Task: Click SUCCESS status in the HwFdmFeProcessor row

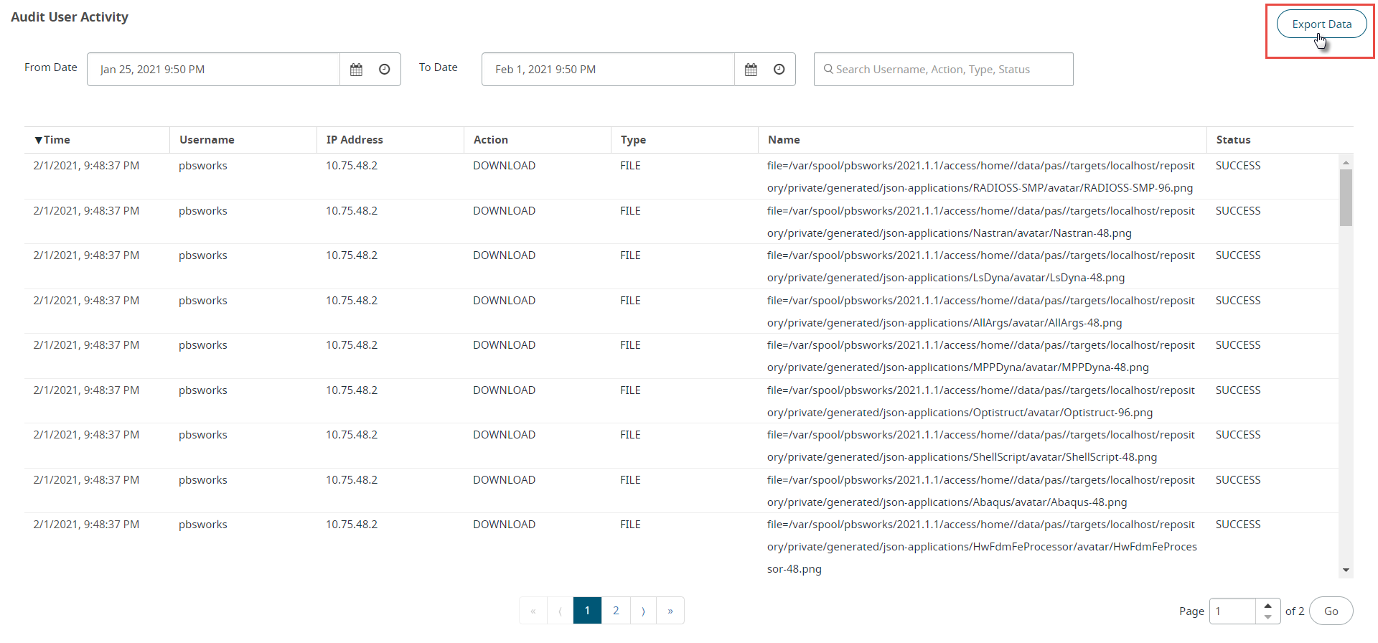Action: pyautogui.click(x=1238, y=525)
